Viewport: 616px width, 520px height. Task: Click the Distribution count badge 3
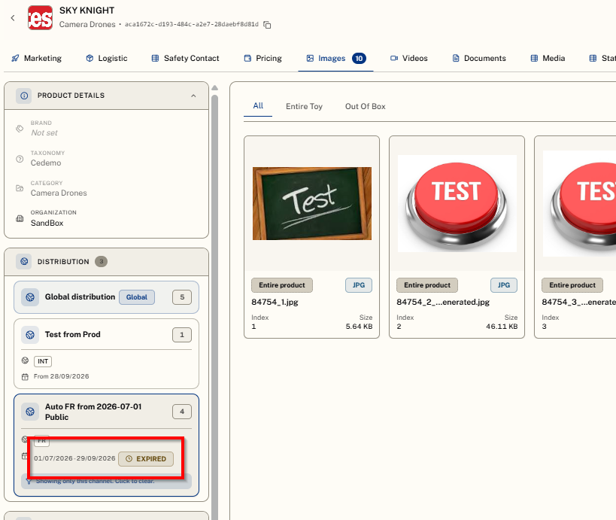click(x=102, y=261)
